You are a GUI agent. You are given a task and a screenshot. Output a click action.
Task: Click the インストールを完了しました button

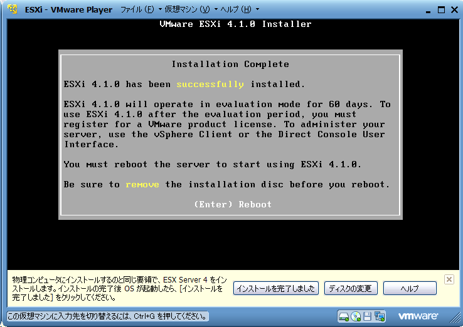276,288
